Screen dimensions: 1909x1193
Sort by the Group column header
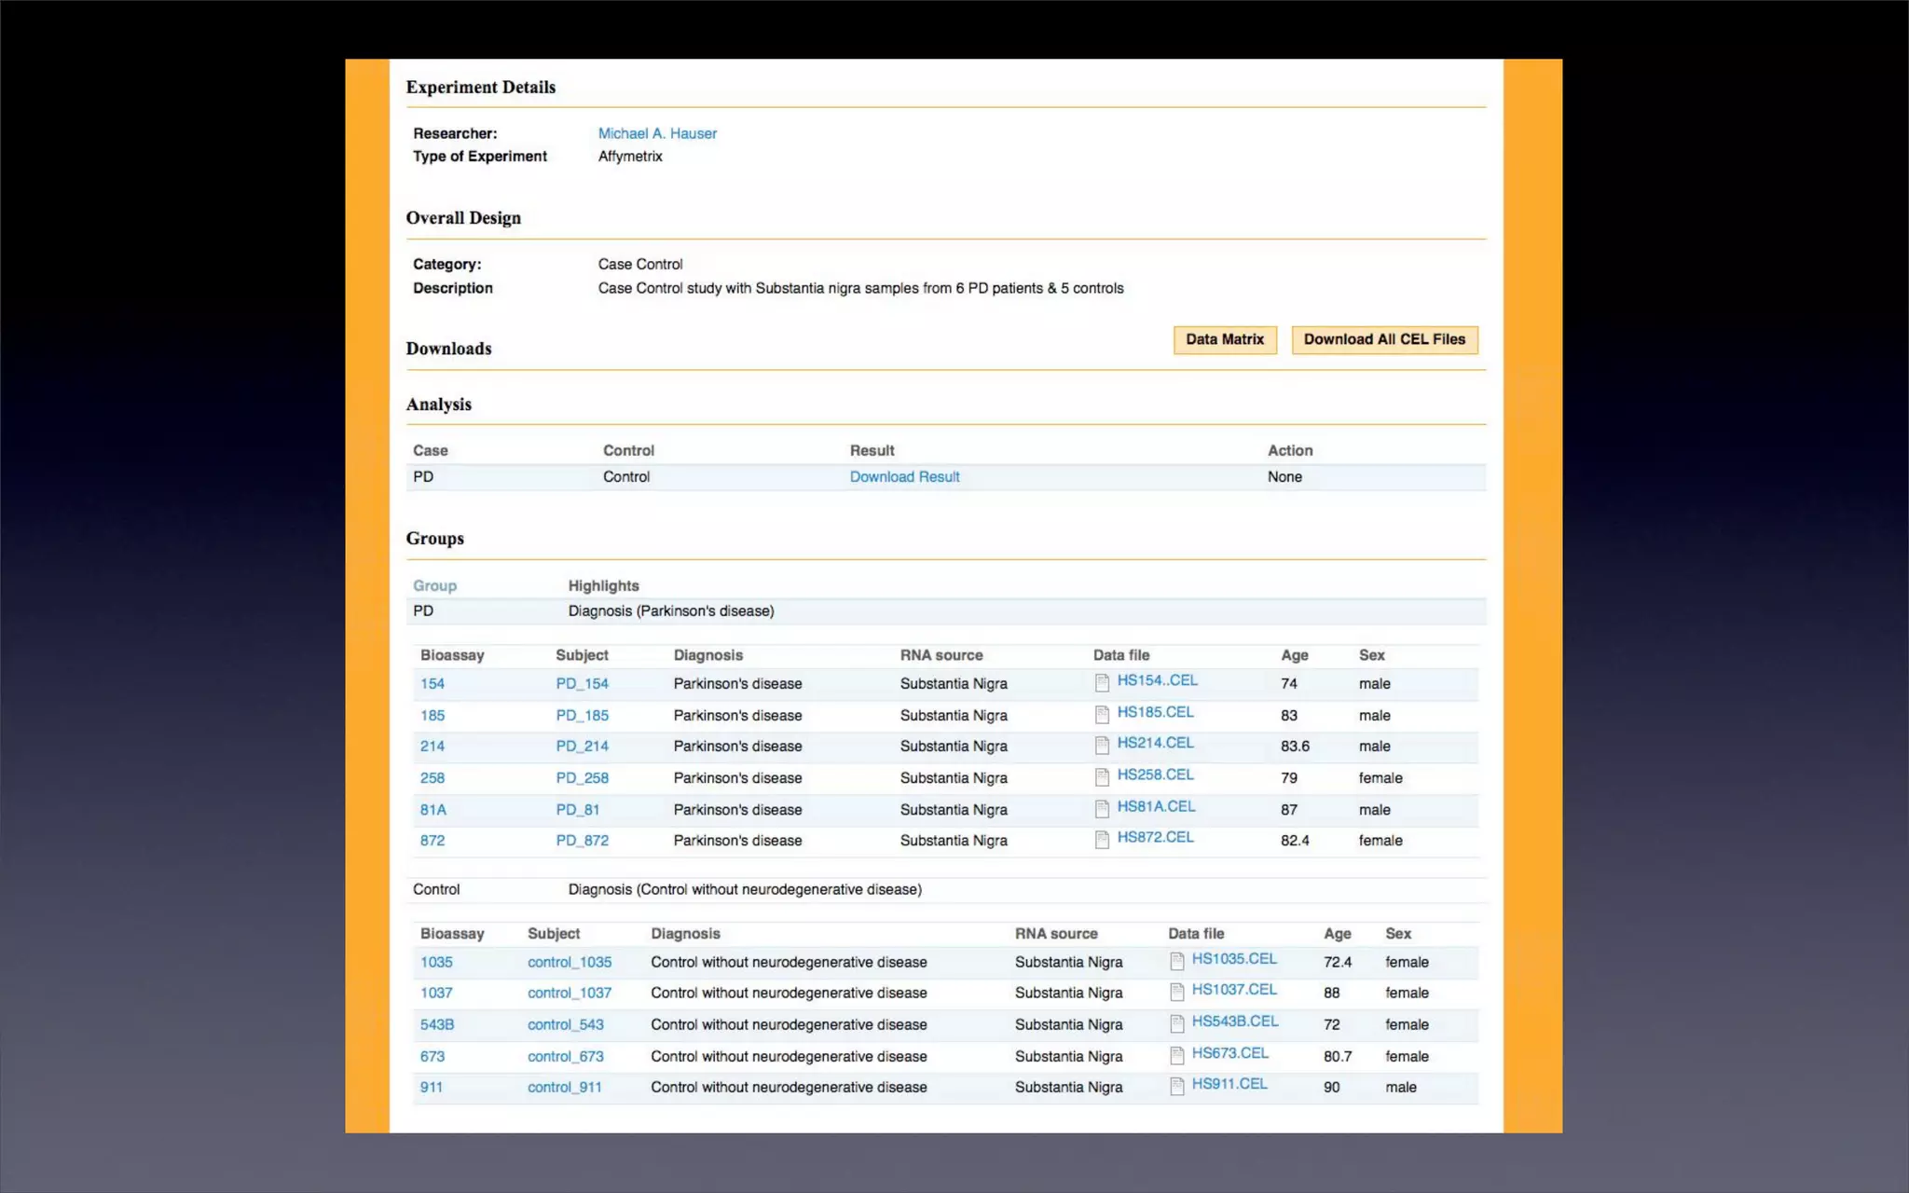click(434, 585)
